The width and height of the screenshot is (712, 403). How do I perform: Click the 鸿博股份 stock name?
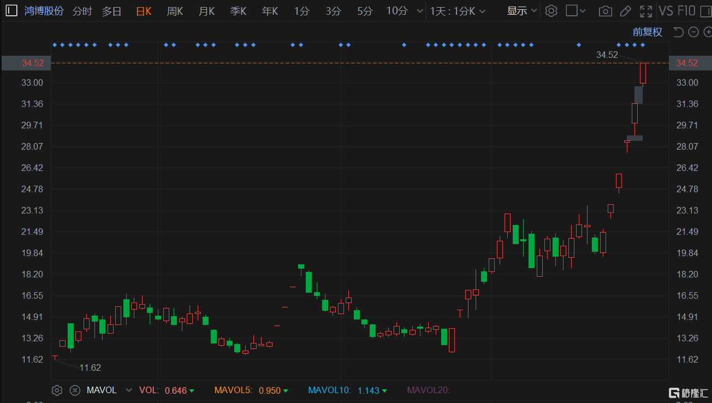coord(44,11)
